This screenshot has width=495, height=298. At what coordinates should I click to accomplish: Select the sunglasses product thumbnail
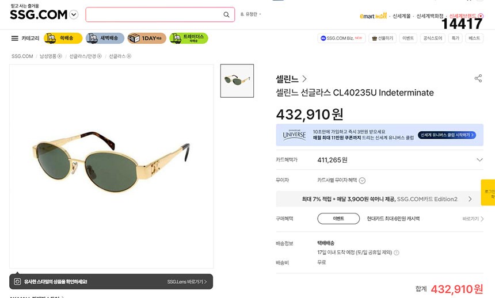point(237,81)
